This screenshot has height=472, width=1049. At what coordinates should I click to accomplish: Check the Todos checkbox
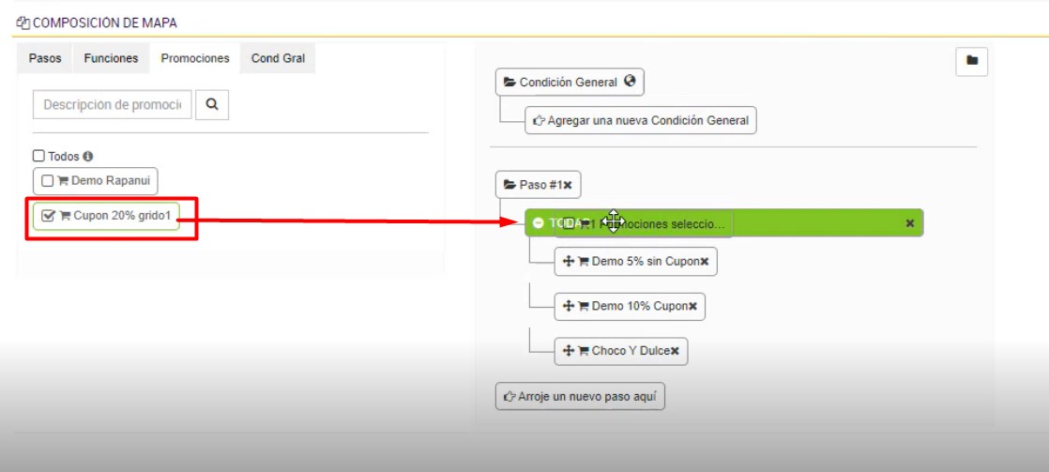39,157
